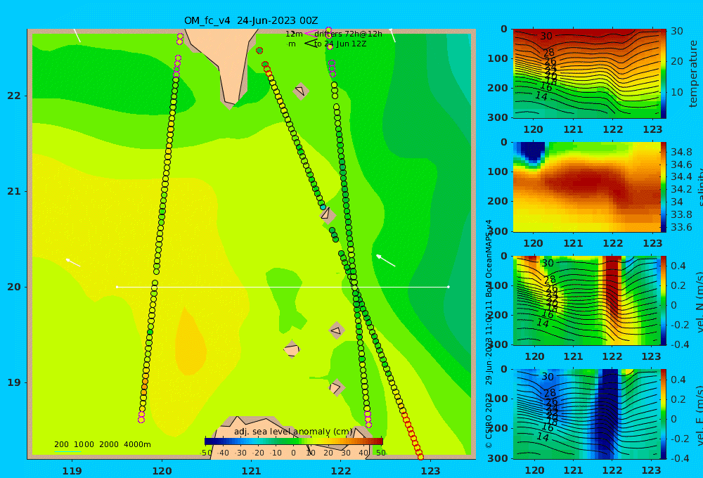Click depth label 300 on temperature panel
Viewport: 703px width, 478px height.
point(498,117)
